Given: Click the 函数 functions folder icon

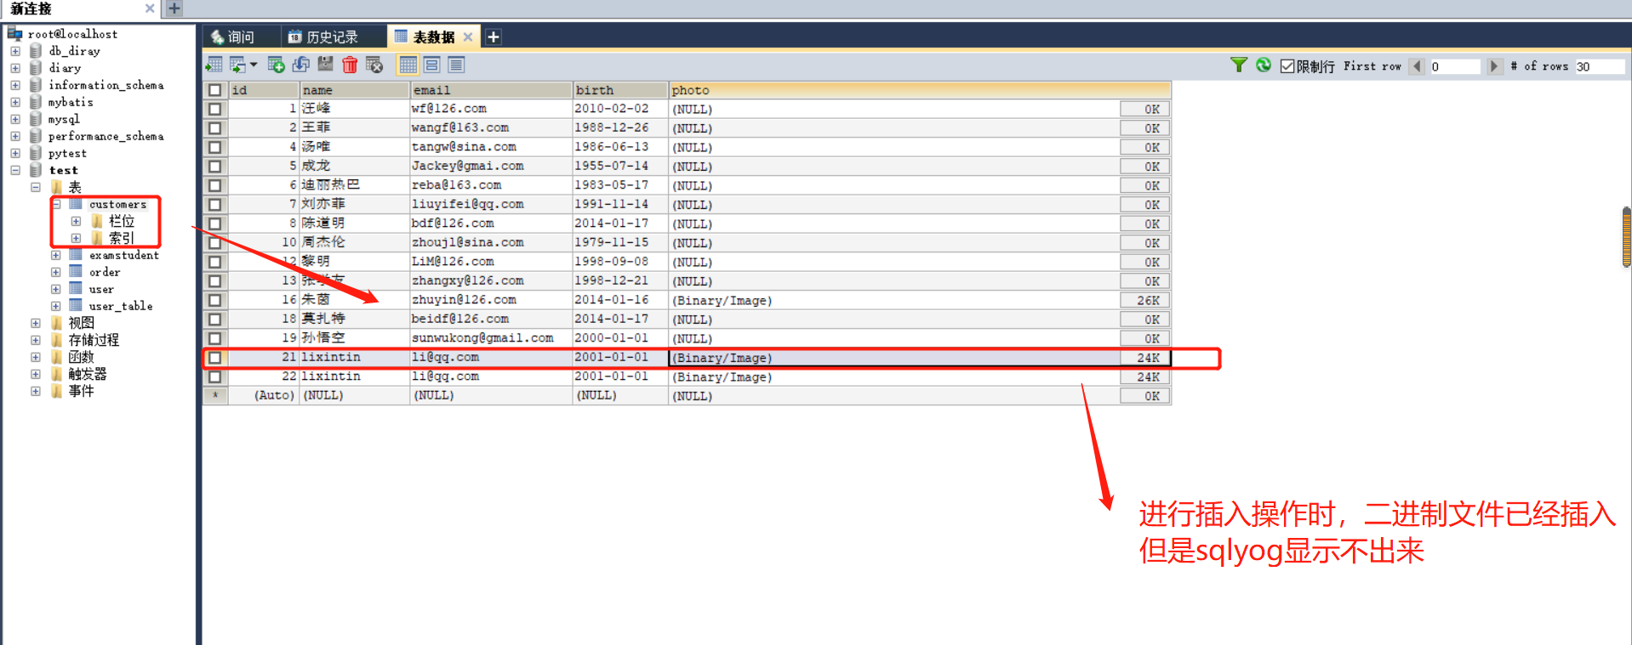Looking at the screenshot, I should coord(57,357).
